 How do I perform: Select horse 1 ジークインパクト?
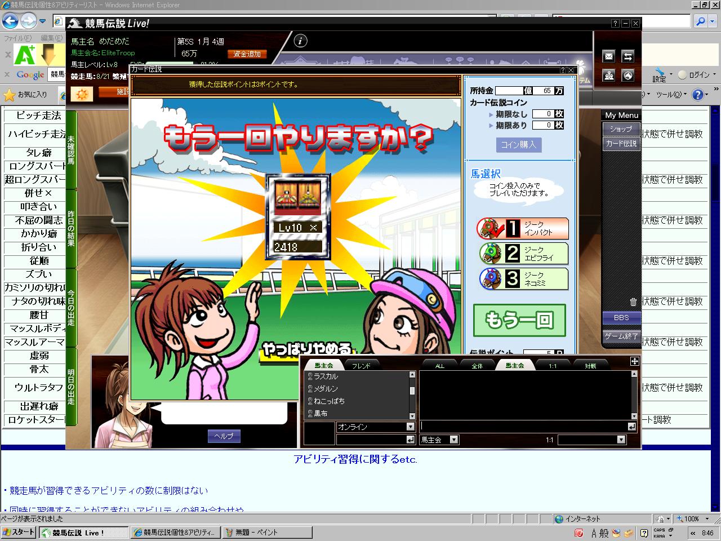pos(523,228)
